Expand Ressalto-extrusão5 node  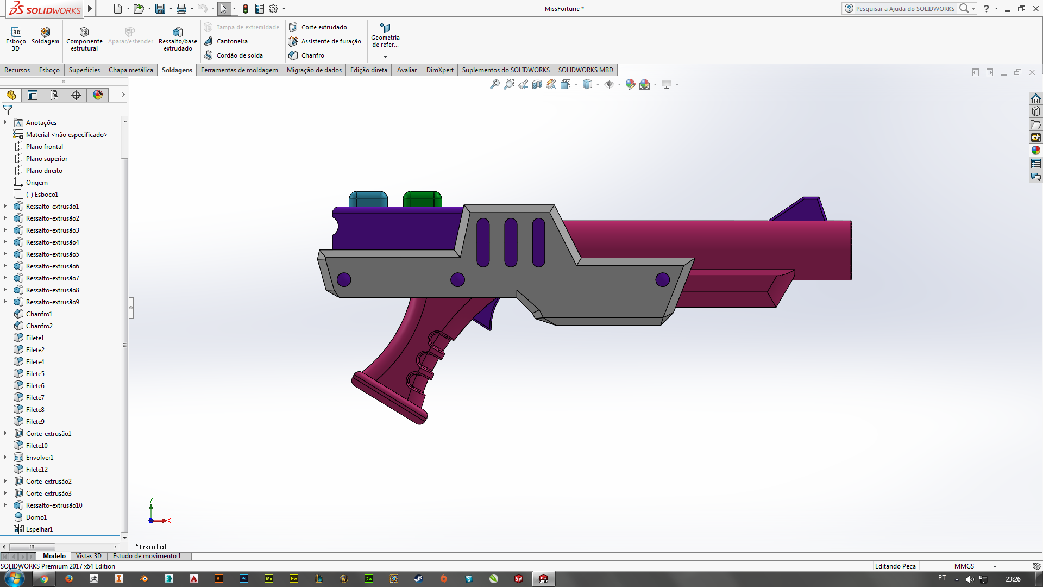(5, 254)
